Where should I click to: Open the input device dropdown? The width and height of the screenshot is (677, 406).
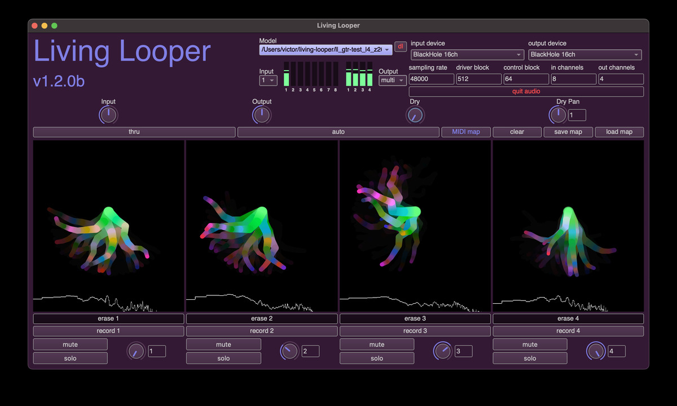467,55
